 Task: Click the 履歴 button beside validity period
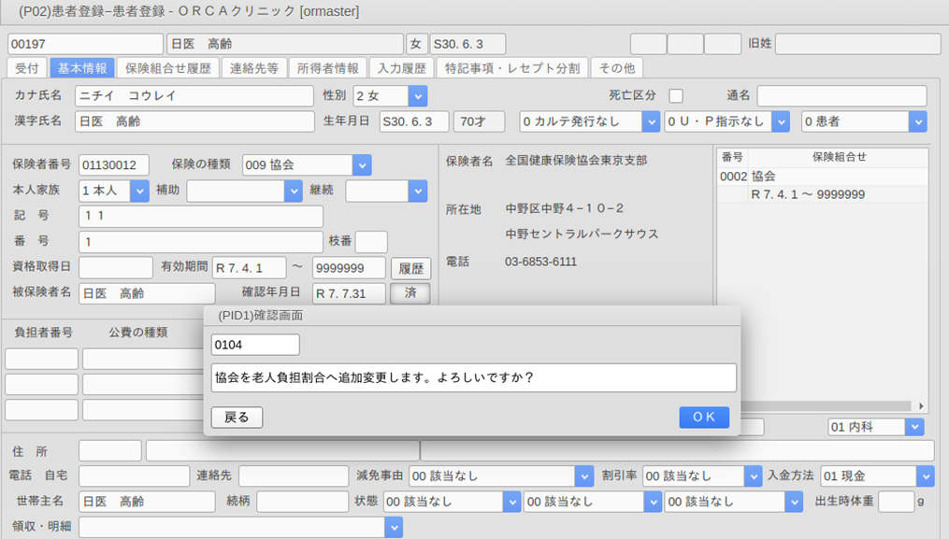tap(410, 269)
